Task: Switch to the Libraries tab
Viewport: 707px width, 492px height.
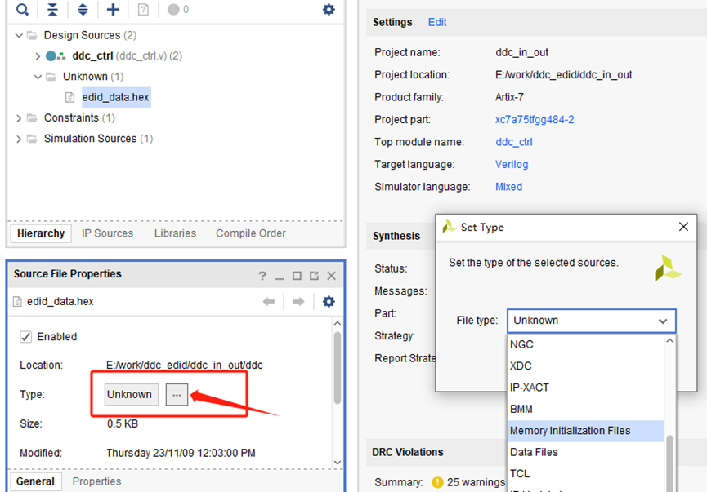Action: pos(175,233)
